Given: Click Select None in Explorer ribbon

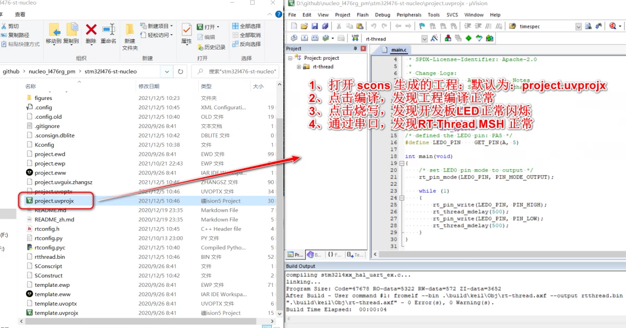Looking at the screenshot, I should pos(246,35).
